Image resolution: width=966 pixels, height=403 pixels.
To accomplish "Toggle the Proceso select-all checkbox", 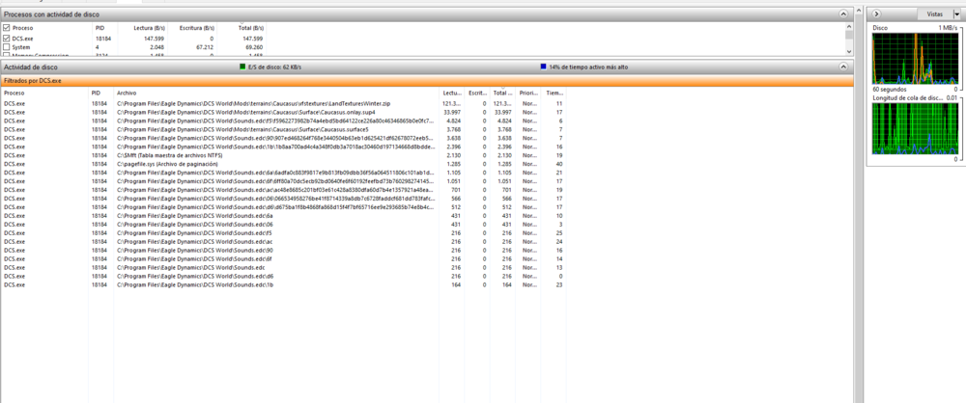I will [x=6, y=28].
